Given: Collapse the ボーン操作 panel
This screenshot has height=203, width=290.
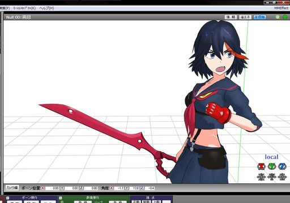Looking at the screenshot, I should click(7, 198).
